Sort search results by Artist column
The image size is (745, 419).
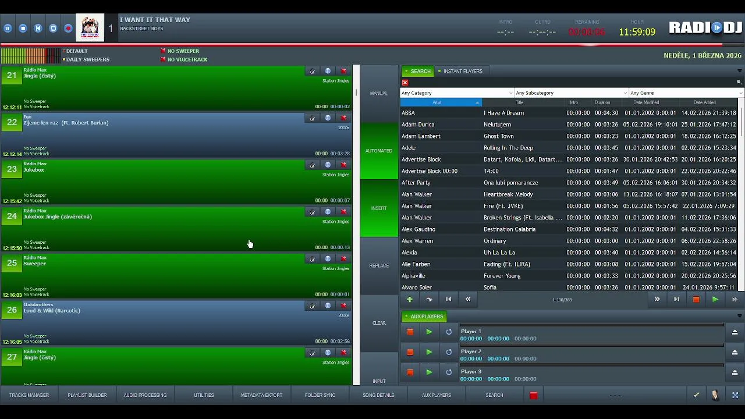click(x=441, y=102)
